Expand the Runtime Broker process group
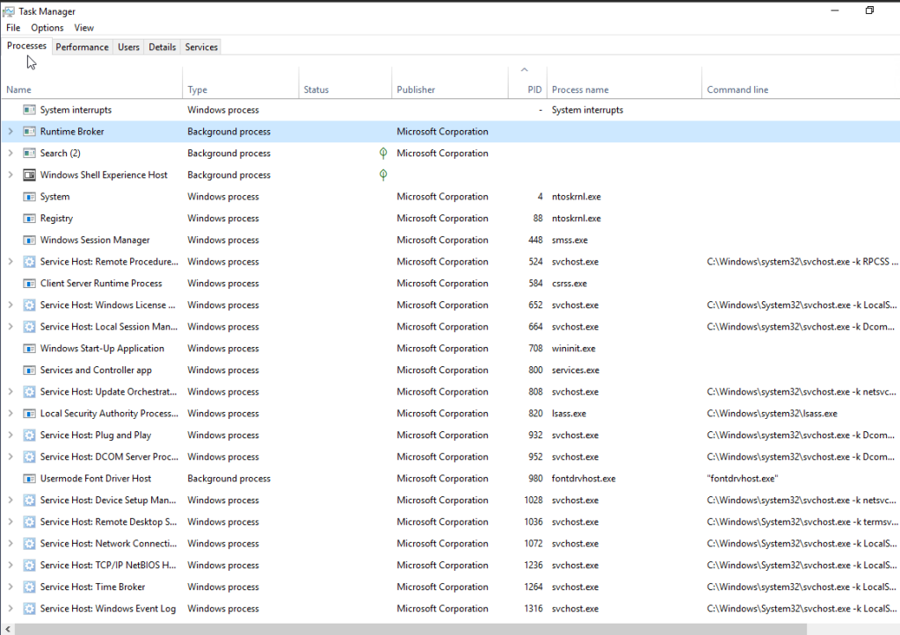This screenshot has height=635, width=900. click(11, 132)
